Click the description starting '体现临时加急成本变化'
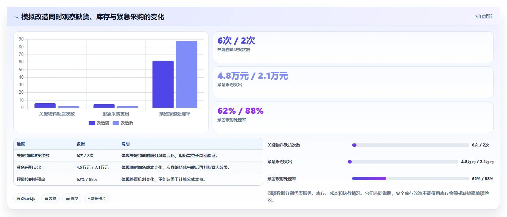 [176, 168]
